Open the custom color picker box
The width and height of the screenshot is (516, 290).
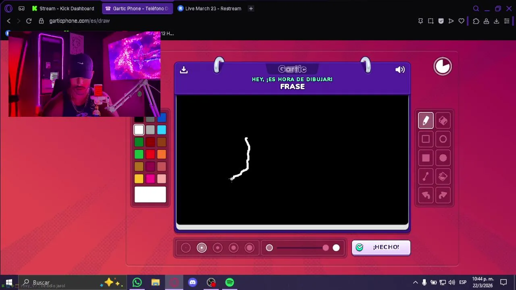pyautogui.click(x=150, y=195)
